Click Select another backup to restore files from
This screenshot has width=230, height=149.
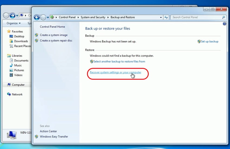tap(119, 61)
